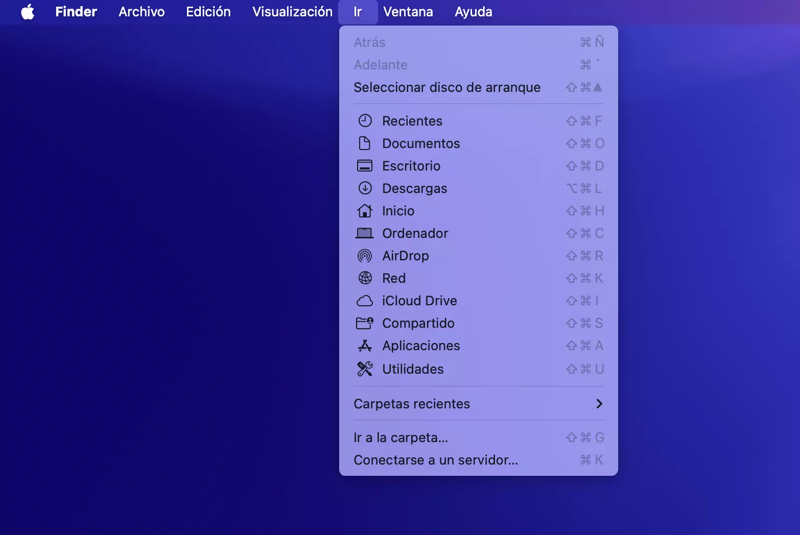Choose the Red menu entry

479,278
